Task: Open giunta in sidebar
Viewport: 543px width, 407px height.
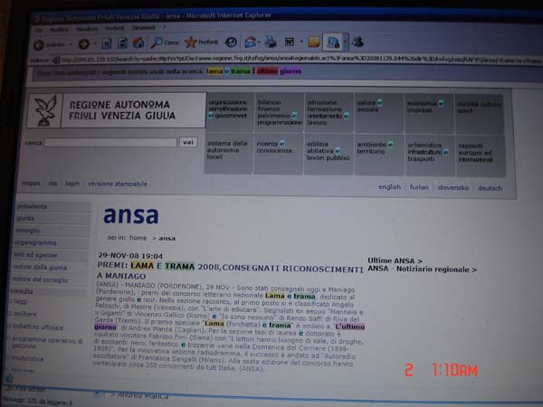Action: tap(52, 218)
